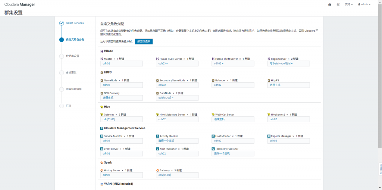Open RegionServer 与 DataNode 相同 dropdown
382x190 pixels.
point(289,64)
